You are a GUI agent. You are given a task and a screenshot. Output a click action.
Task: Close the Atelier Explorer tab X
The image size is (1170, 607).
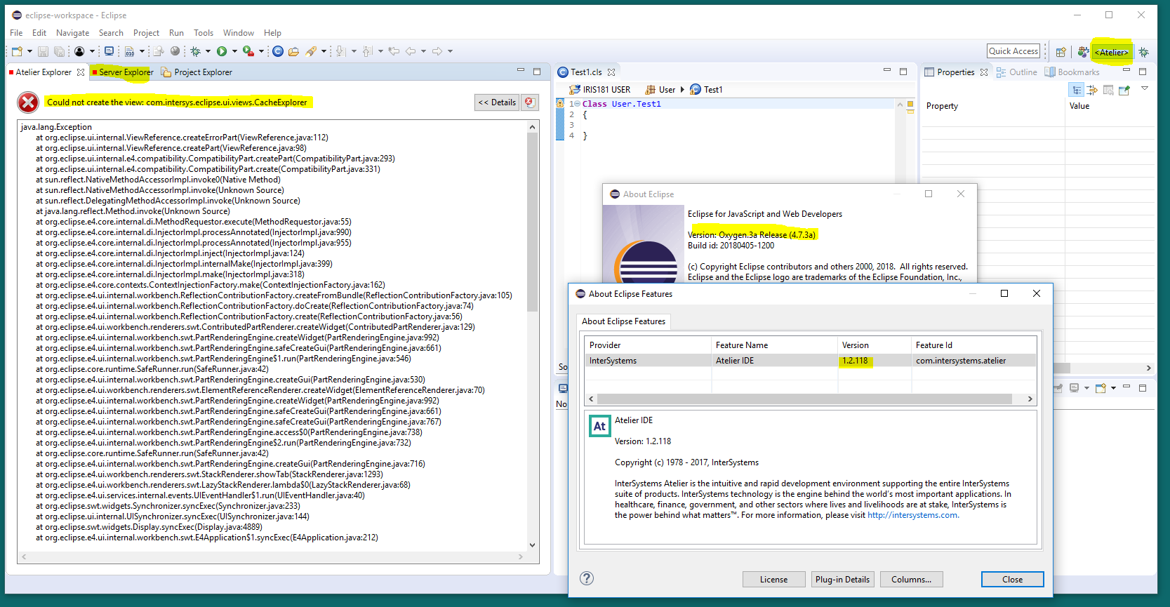click(x=81, y=72)
